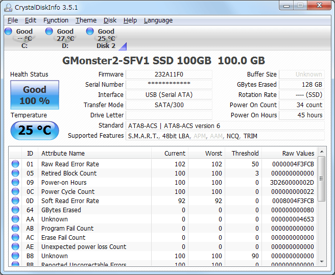Click the empty Drive Letter field
The image size is (335, 275).
[x=169, y=115]
